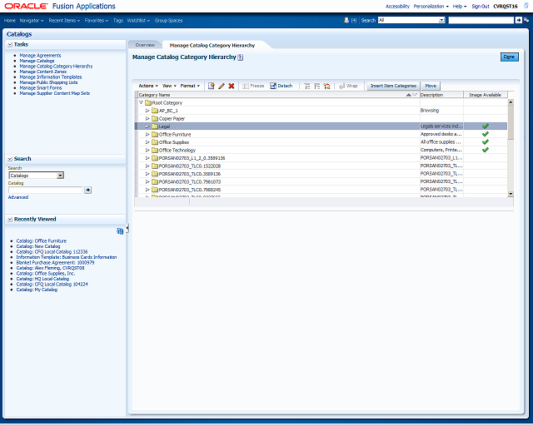Click the Legal row green checkmark
533x426 pixels.
coord(485,126)
